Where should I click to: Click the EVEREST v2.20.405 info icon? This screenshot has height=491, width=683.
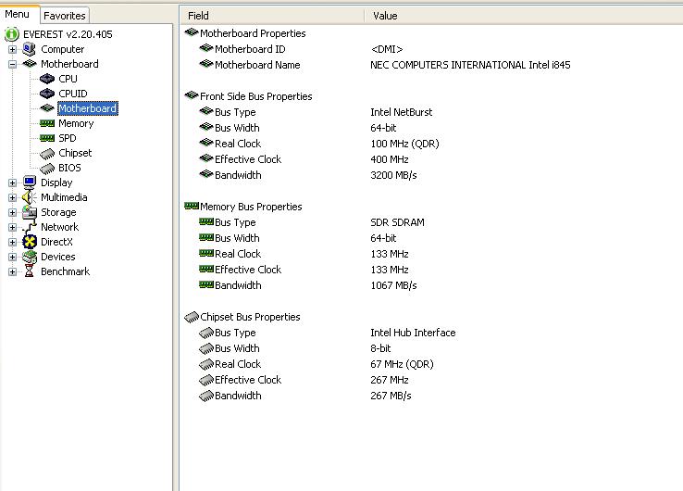pos(12,34)
